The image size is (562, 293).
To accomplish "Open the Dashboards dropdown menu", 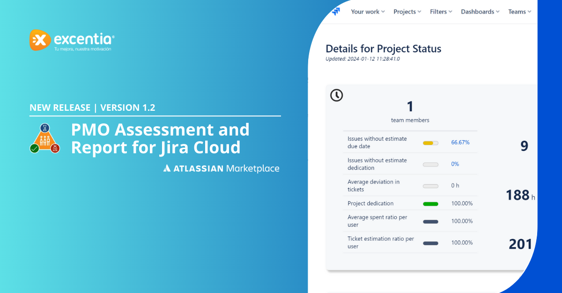I will click(480, 12).
